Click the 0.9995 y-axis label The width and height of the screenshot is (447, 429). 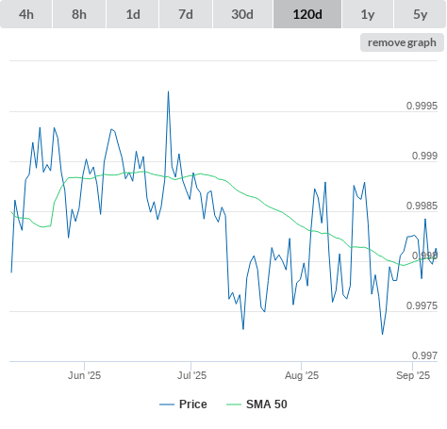click(422, 106)
